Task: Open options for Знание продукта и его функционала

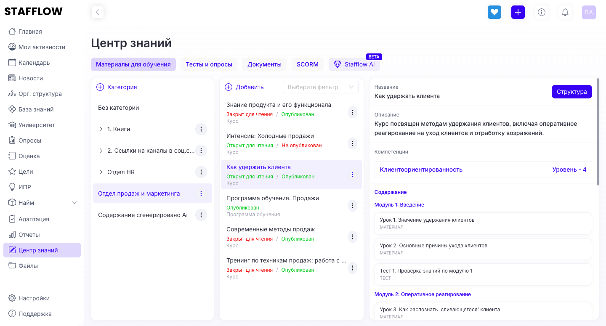Action: [x=353, y=112]
